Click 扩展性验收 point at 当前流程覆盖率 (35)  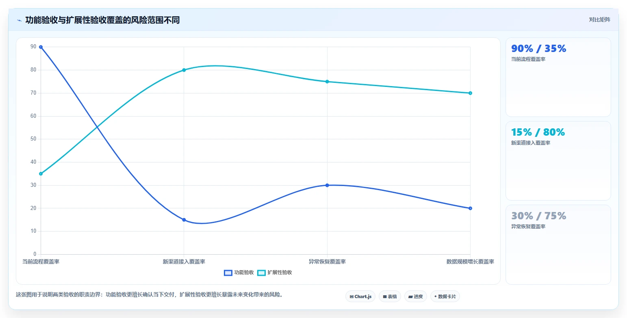(x=41, y=174)
